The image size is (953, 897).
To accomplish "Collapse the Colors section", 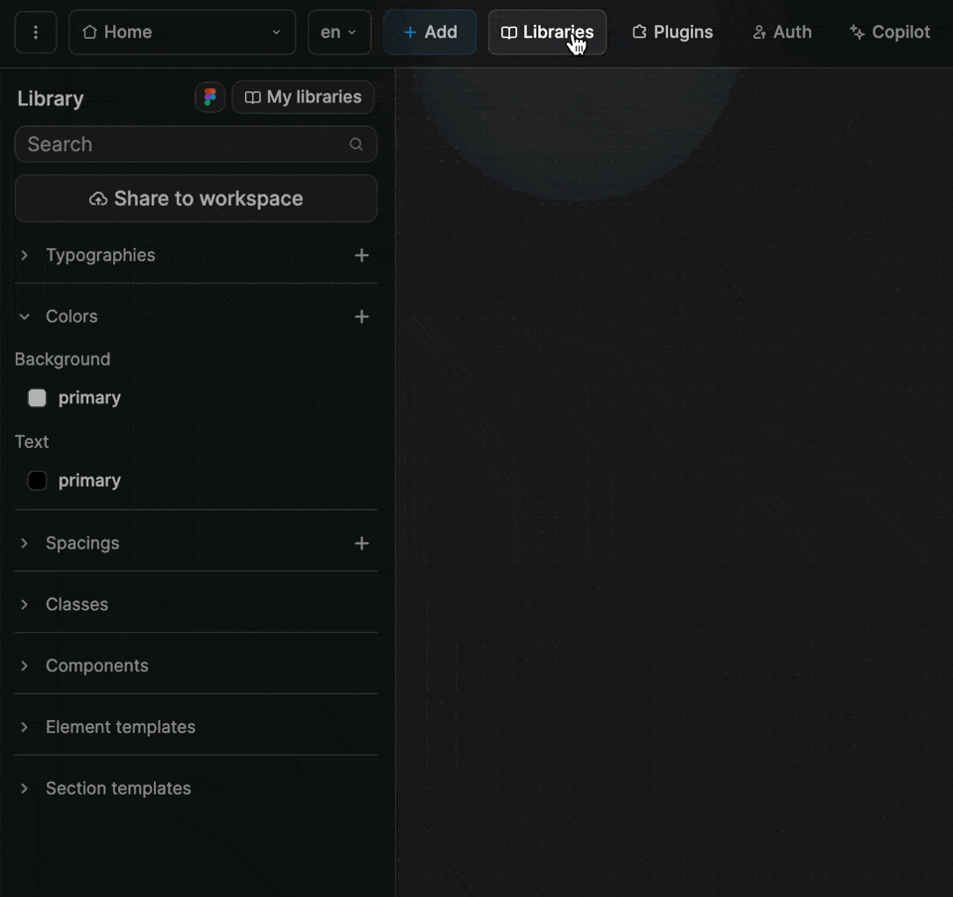I will click(23, 316).
